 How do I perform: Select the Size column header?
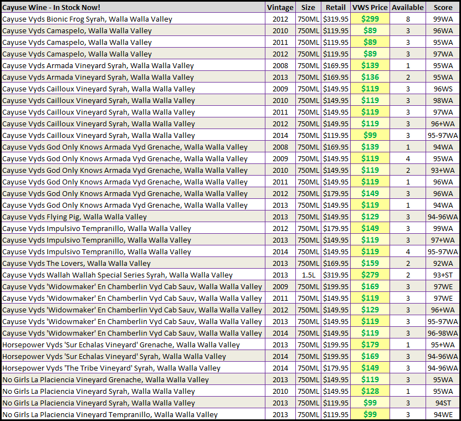tap(308, 7)
